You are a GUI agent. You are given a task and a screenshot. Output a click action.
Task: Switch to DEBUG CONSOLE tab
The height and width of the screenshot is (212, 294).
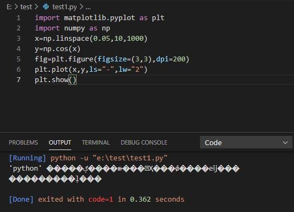pos(144,142)
